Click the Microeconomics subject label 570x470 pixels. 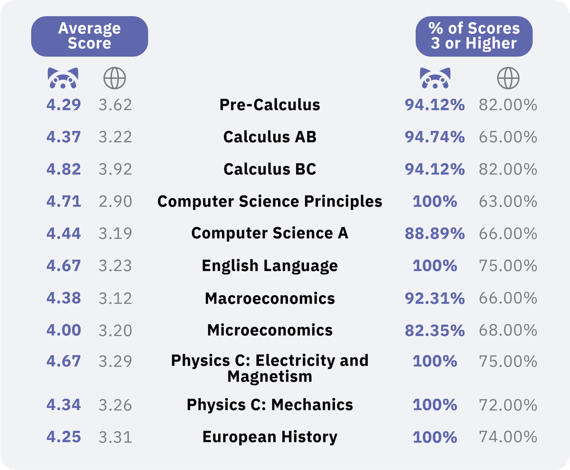[270, 330]
